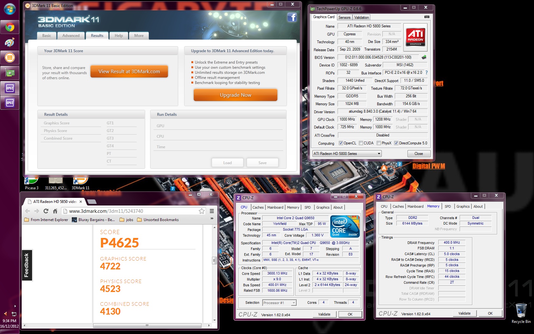534x334 pixels.
Task: Switch to the Sensors tab in GPU-Z
Action: [344, 17]
